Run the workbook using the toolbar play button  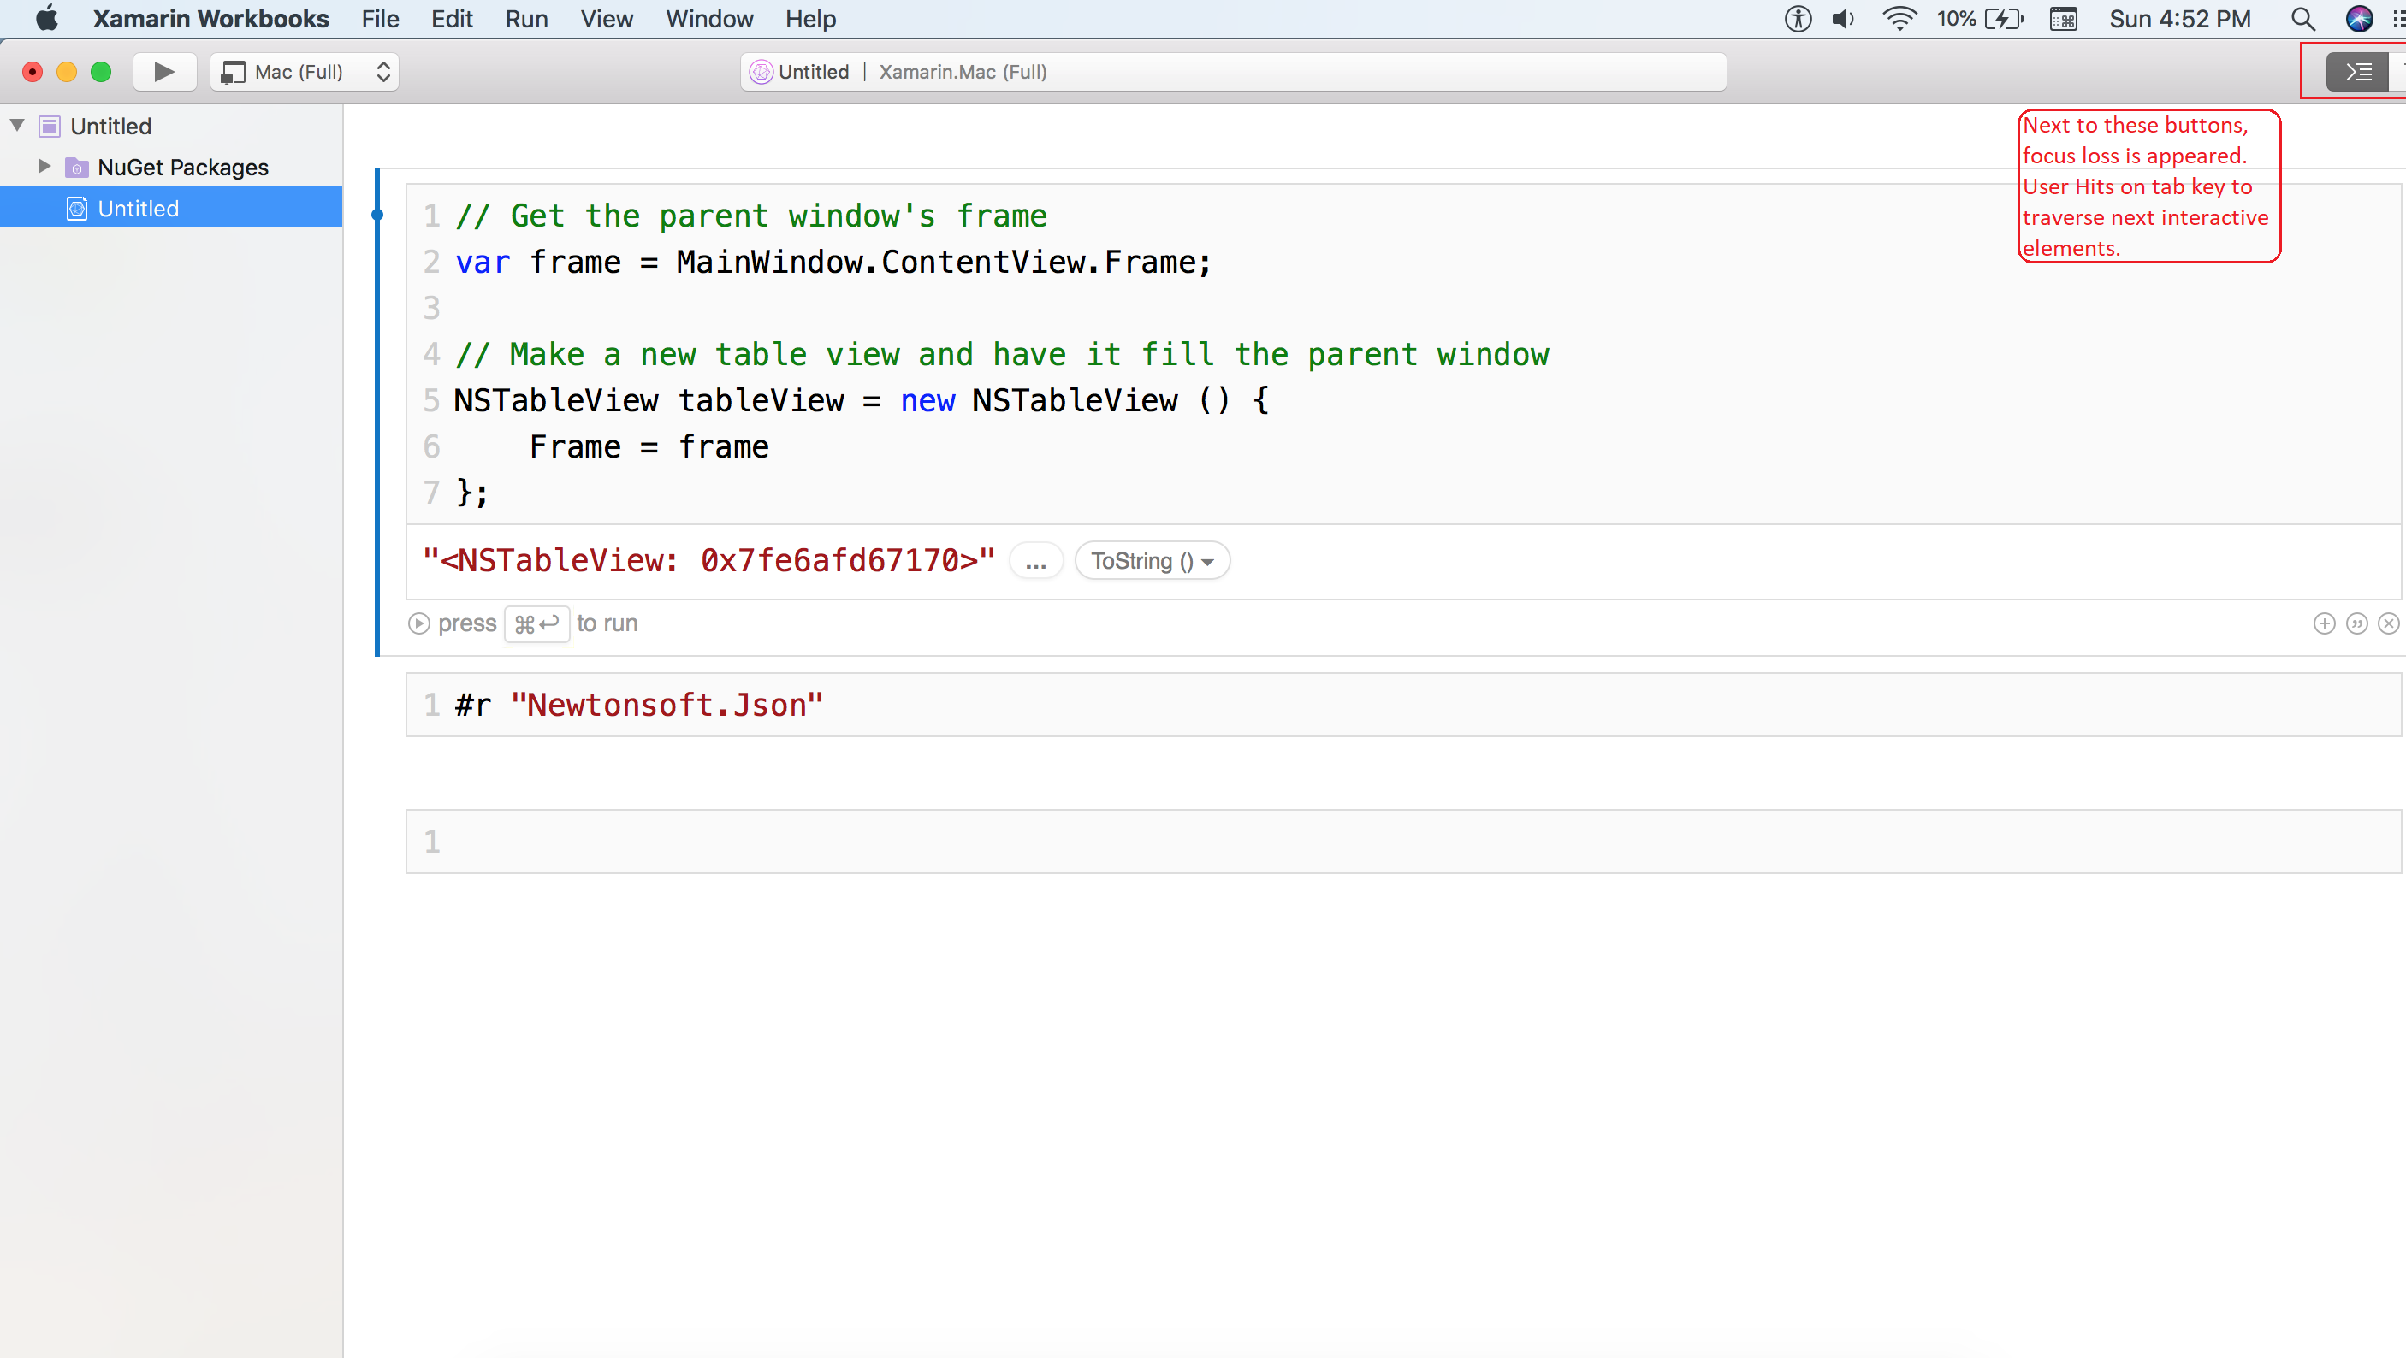(164, 71)
